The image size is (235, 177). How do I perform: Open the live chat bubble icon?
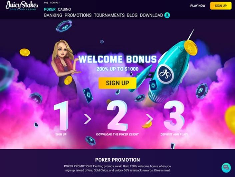pos(226,168)
